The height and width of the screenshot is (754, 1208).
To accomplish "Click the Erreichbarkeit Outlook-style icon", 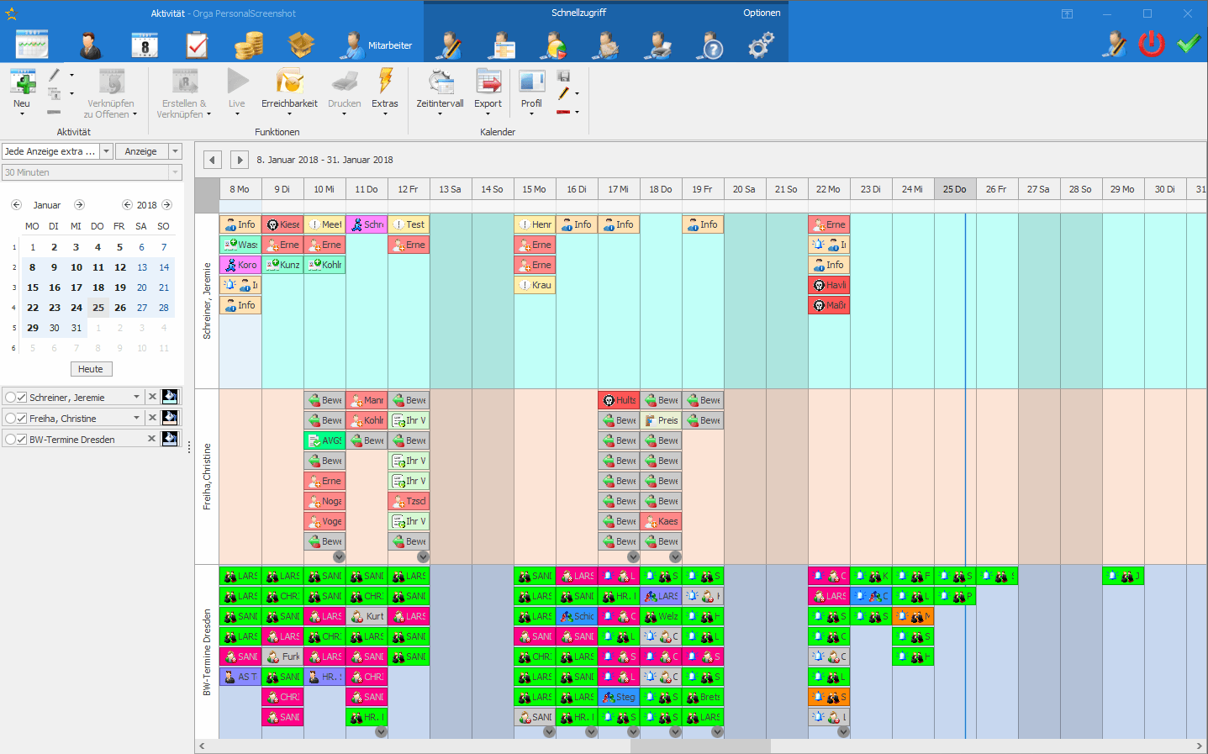I will (289, 81).
